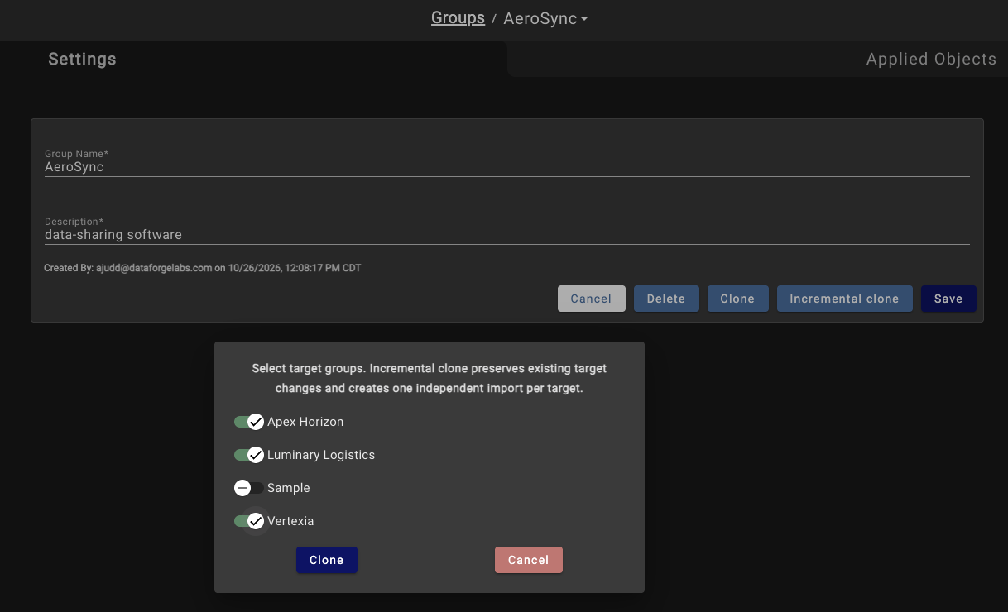The width and height of the screenshot is (1008, 612).
Task: Turn off the Apex Horizon toggle
Action: pyautogui.click(x=249, y=422)
